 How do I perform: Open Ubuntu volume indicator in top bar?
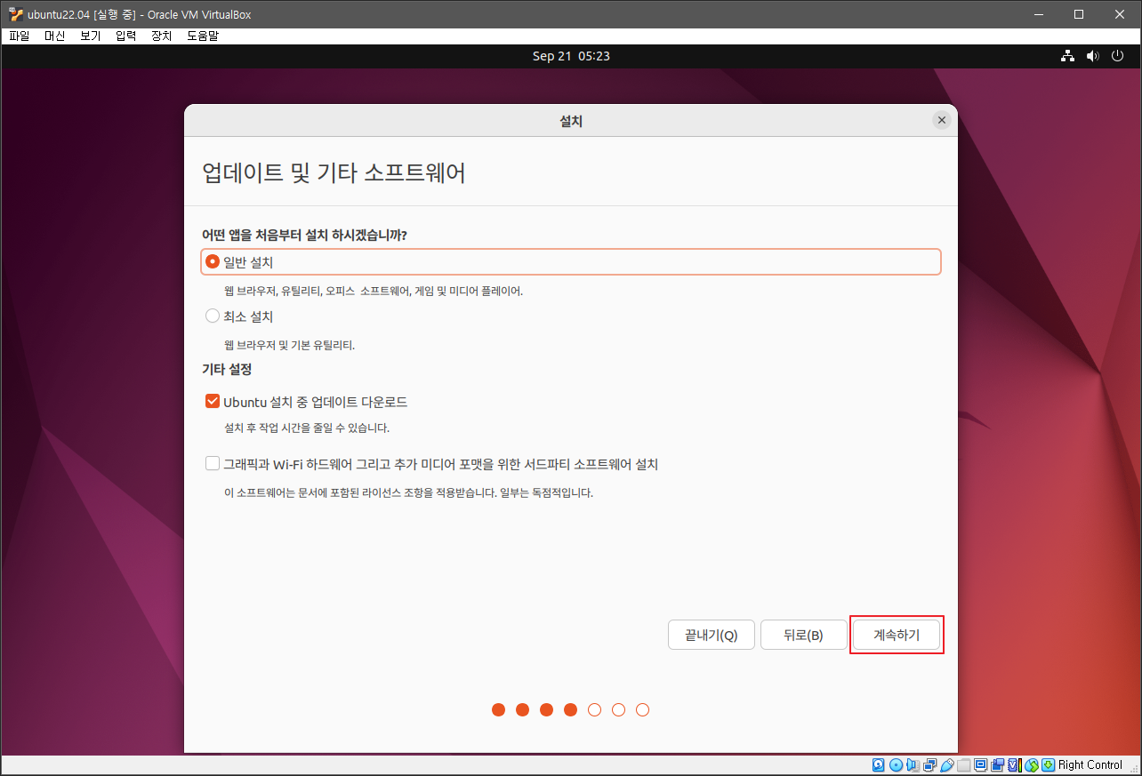tap(1093, 56)
